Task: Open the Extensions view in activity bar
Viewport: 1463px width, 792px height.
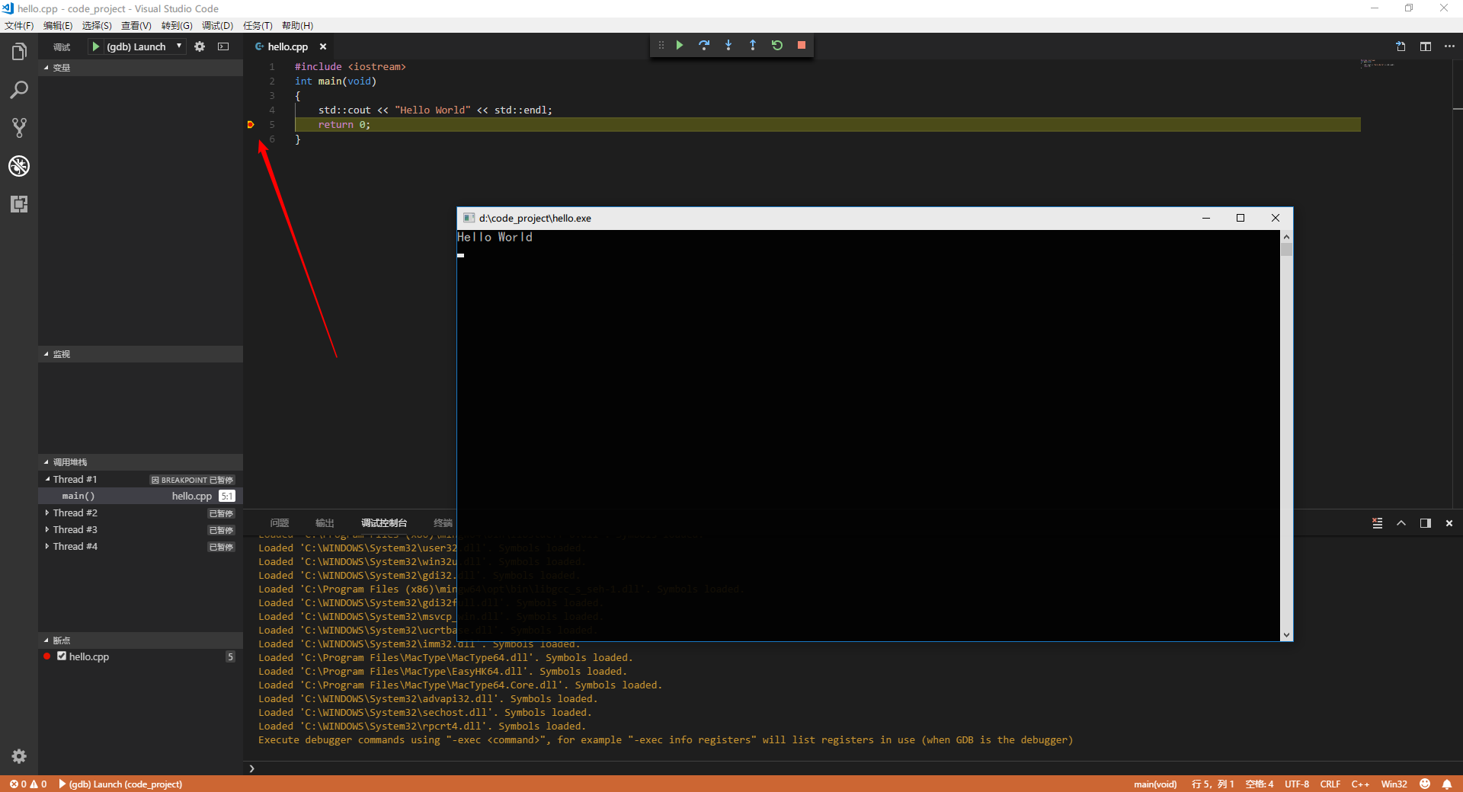Action: pyautogui.click(x=19, y=204)
